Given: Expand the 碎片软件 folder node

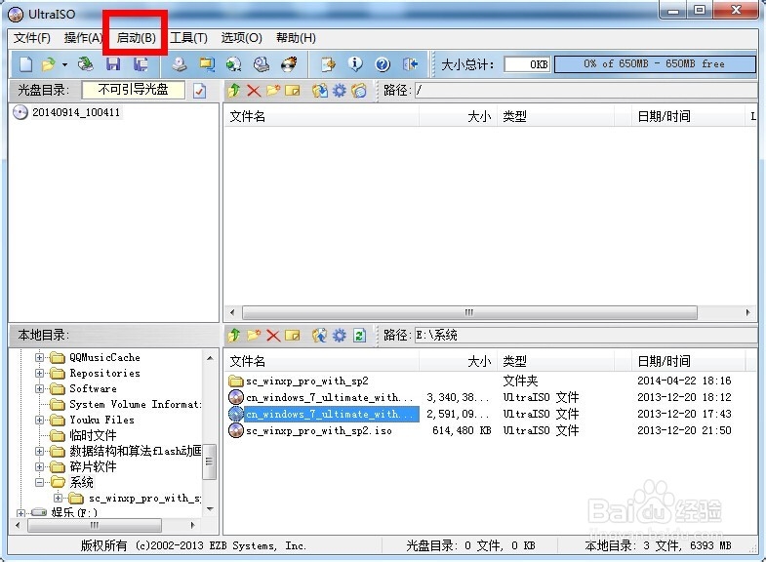Looking at the screenshot, I should pos(39,466).
